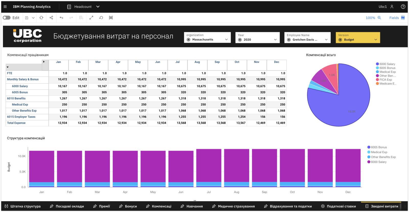Click the save icon in toolbar
409x212 pixels.
coord(27,18)
